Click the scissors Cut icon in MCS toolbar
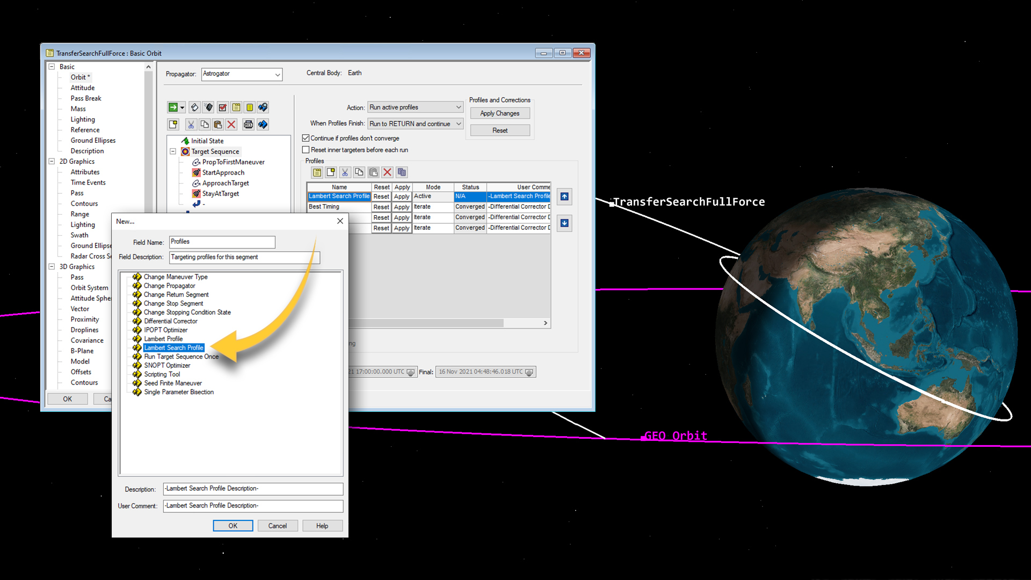Screen dimensions: 1031x580 pyautogui.click(x=191, y=125)
